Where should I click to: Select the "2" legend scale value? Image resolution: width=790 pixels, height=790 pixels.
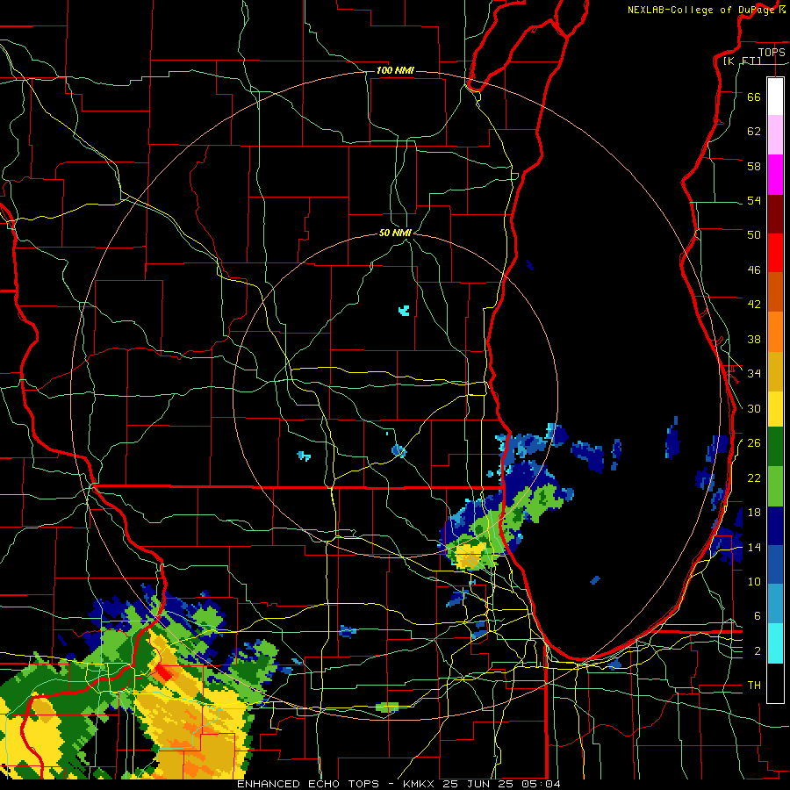(x=758, y=651)
